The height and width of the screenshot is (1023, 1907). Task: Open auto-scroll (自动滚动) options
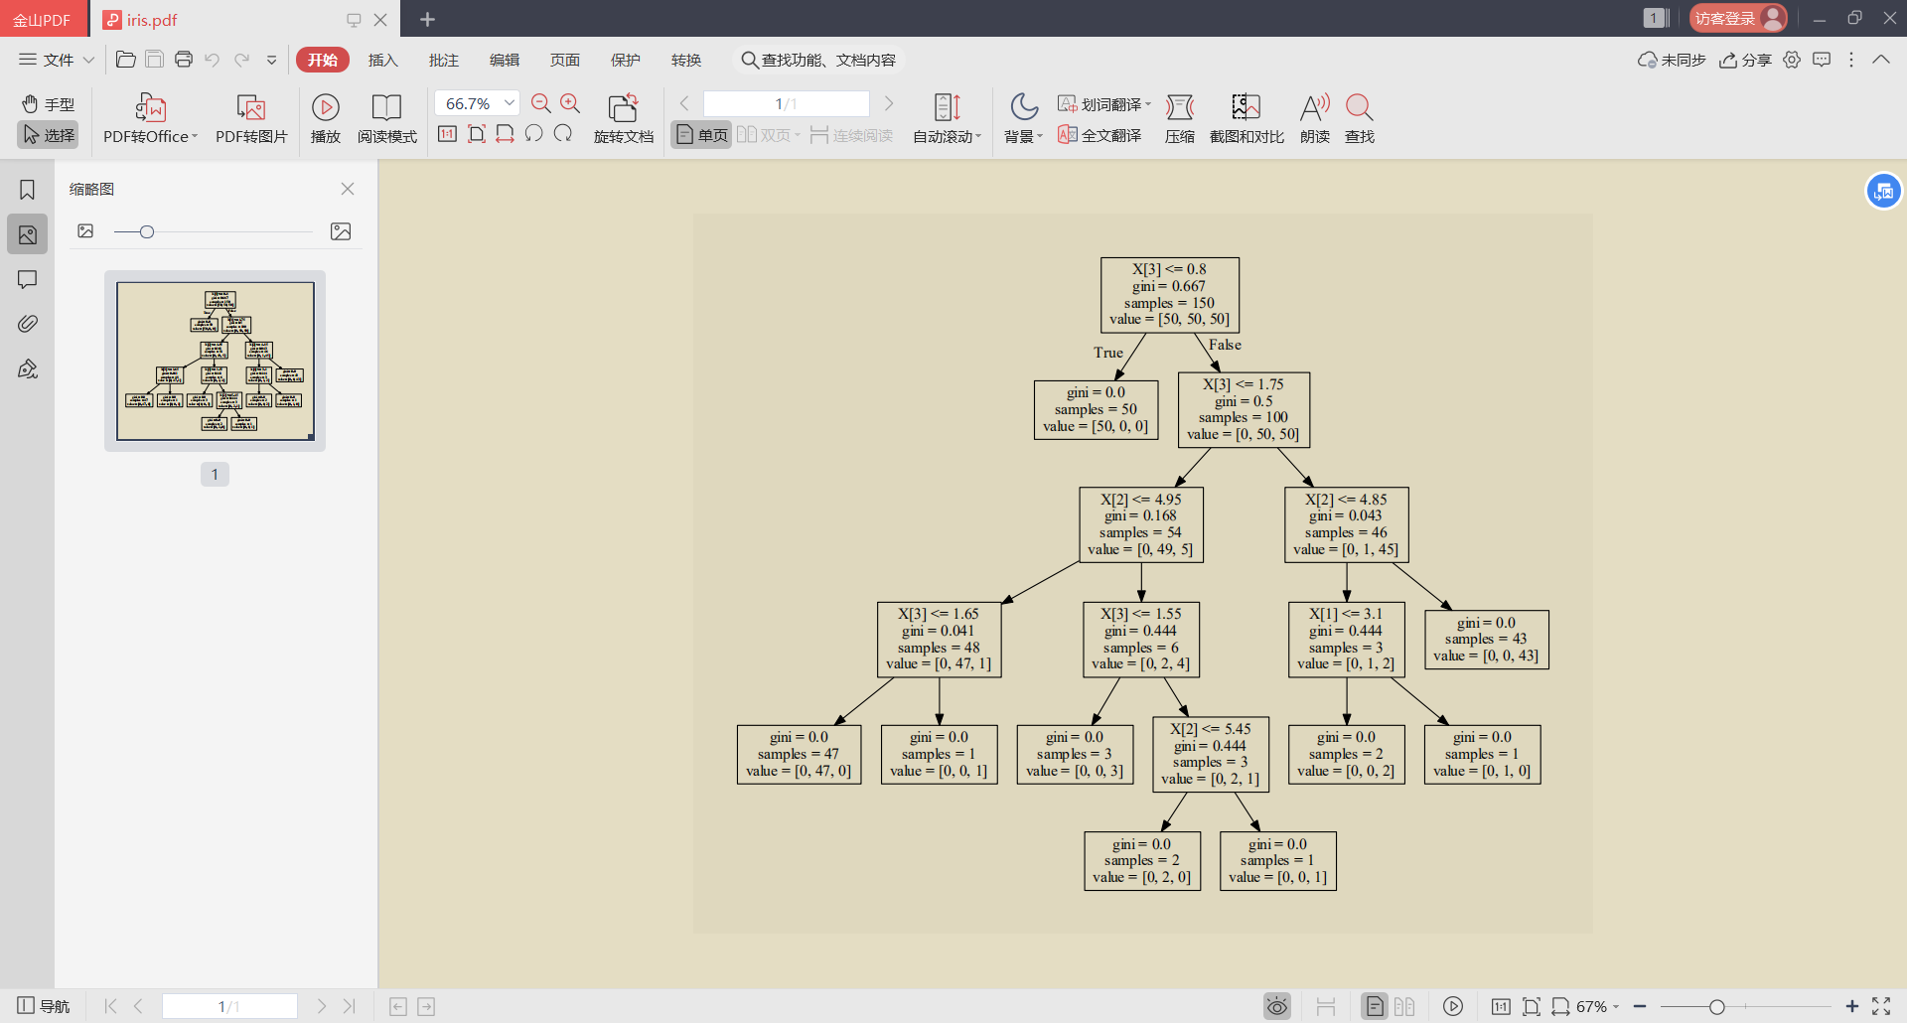[x=947, y=119]
